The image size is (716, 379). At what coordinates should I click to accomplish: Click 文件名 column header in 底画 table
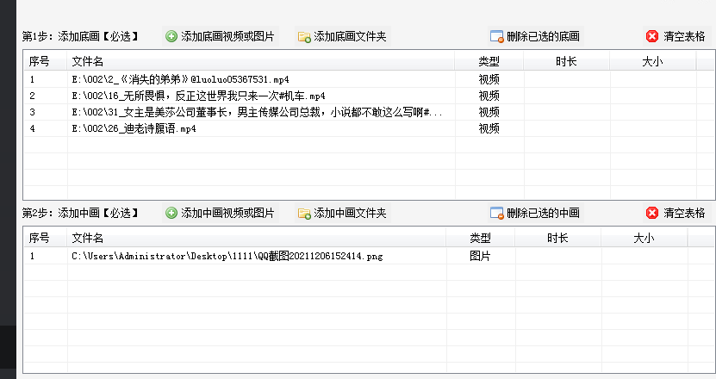pos(261,62)
